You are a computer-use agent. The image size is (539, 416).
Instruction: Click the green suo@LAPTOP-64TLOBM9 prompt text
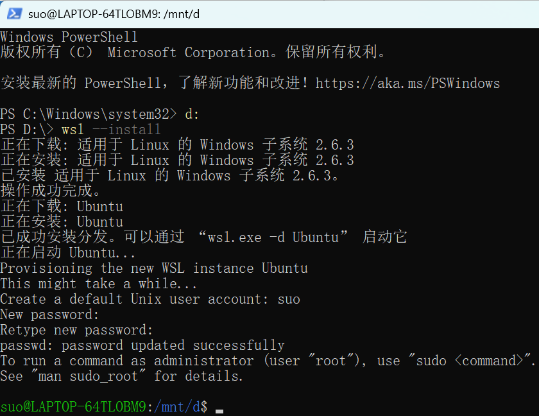pos(73,407)
